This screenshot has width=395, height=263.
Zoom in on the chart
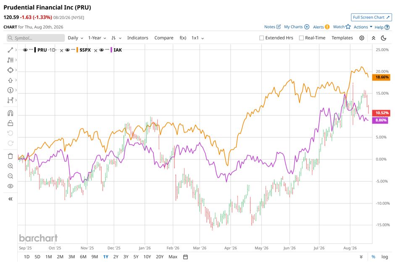11,166
